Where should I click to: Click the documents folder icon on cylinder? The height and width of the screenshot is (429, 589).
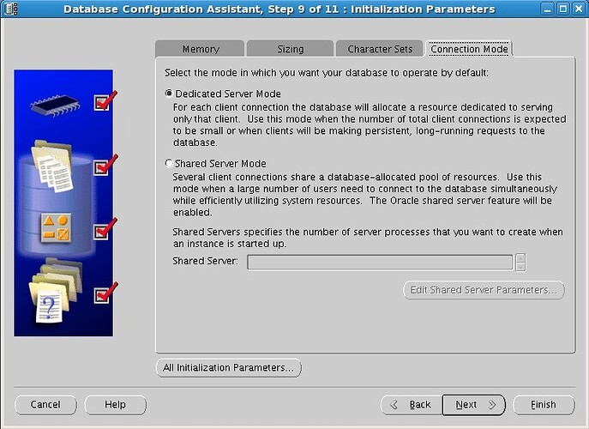(52, 166)
